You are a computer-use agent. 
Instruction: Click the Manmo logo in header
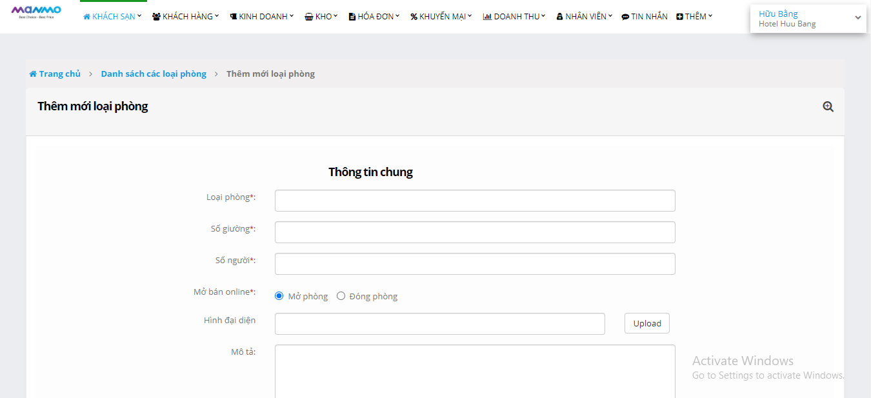pos(36,12)
